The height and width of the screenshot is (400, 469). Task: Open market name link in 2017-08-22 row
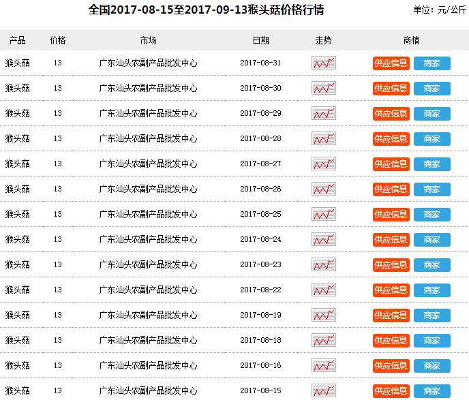[148, 290]
